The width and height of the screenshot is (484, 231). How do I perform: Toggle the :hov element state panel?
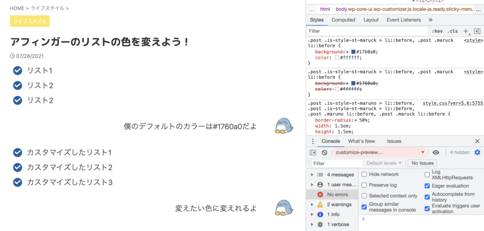tap(437, 31)
